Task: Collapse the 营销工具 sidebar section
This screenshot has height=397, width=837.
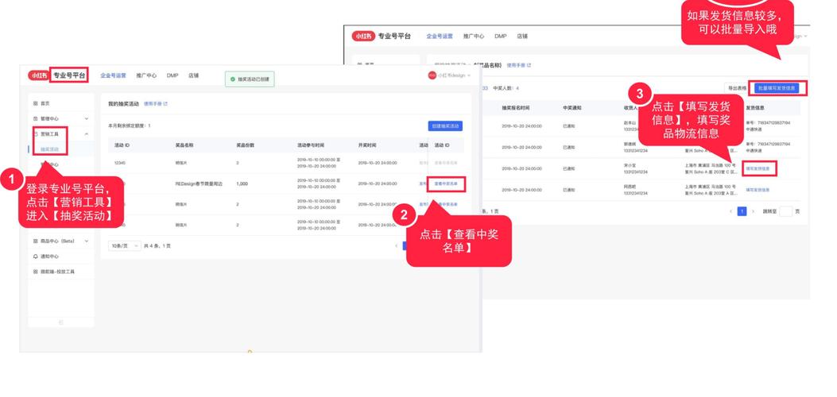Action: tap(87, 134)
